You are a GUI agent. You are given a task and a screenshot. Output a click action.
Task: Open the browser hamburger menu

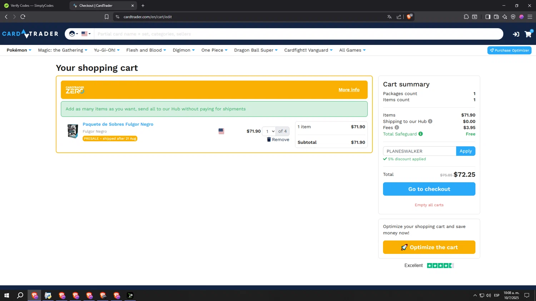click(530, 17)
